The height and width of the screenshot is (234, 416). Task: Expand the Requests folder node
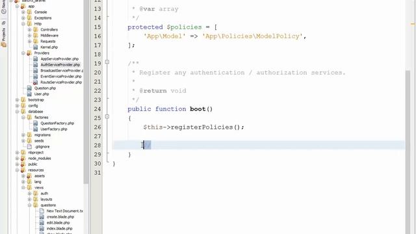29,41
